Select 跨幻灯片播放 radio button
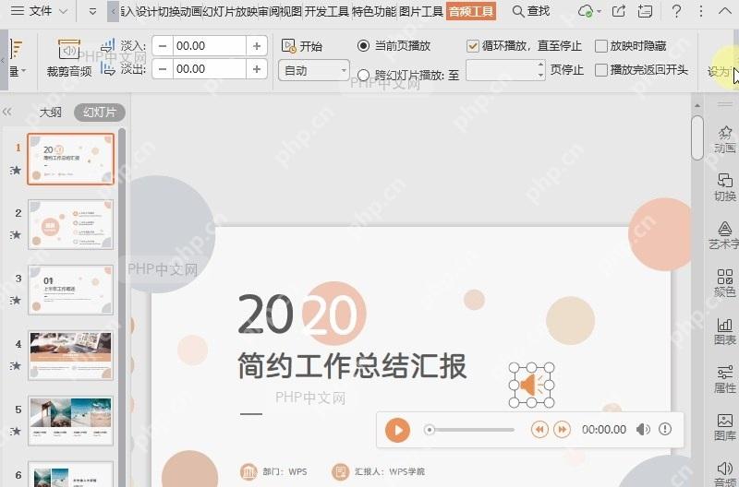739x487 pixels. (x=363, y=75)
